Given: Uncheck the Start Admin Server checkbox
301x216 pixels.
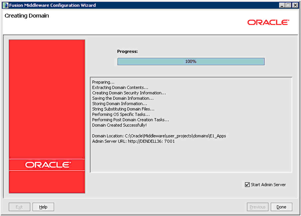Looking at the screenshot, I should pos(247,184).
